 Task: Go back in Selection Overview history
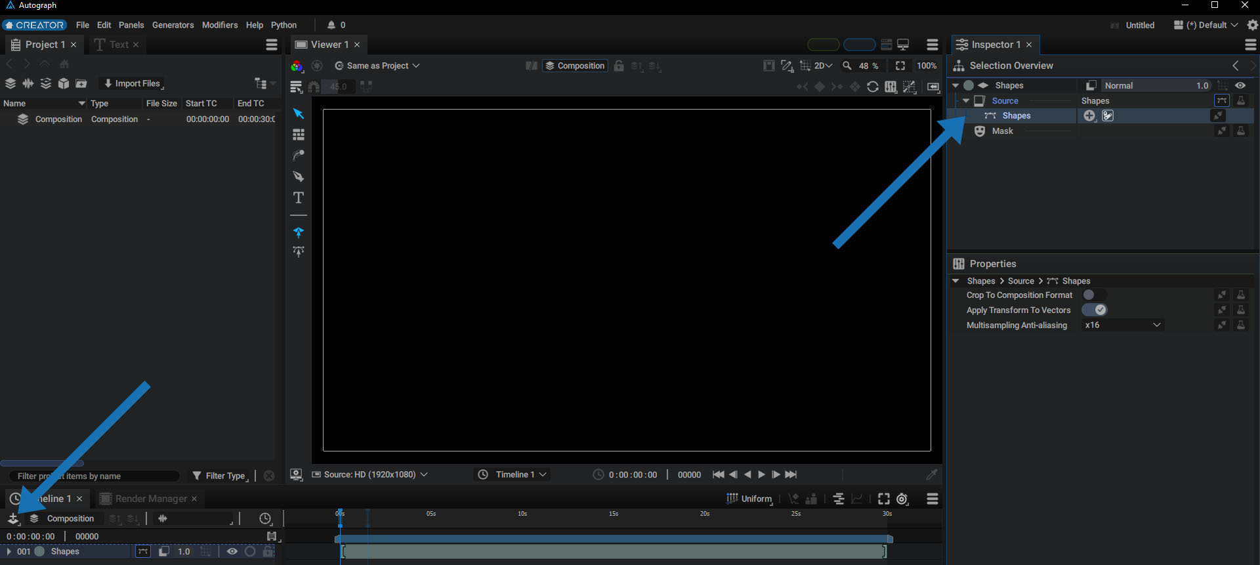tap(1236, 66)
